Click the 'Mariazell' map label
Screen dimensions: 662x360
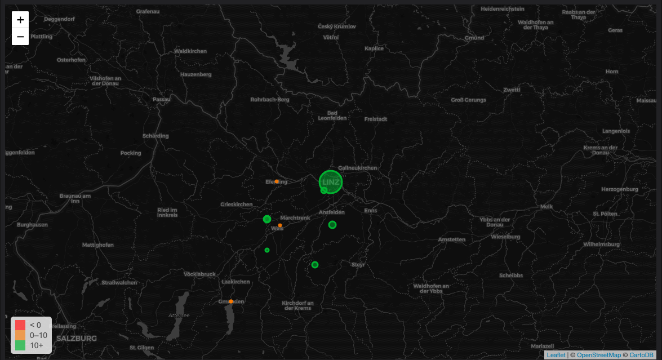pyautogui.click(x=543, y=346)
